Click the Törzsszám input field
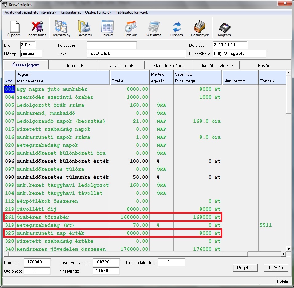294x288 pixels. [111, 45]
